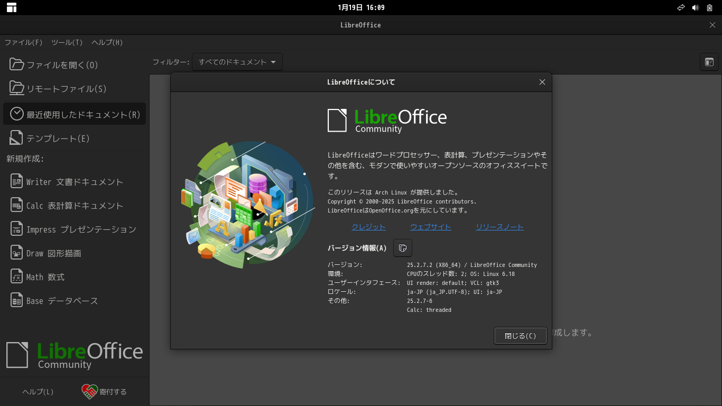This screenshot has height=406, width=722.
Task: Click the donate heart button
Action: click(104, 392)
